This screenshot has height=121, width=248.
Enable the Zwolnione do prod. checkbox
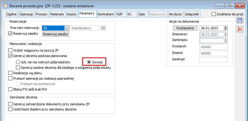(x=213, y=14)
